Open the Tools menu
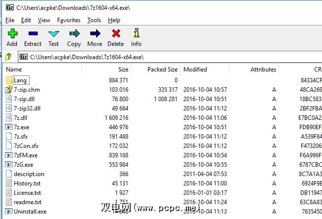This screenshot has width=322, height=219. [94, 20]
